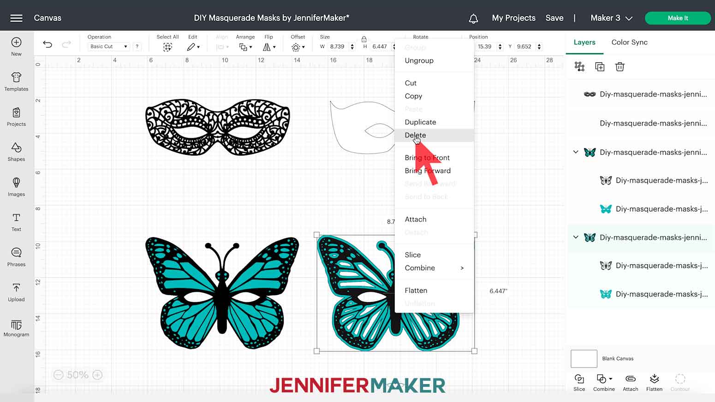Screen dimensions: 715x402
Task: Adjust the X position stepper arrows
Action: [x=500, y=47]
